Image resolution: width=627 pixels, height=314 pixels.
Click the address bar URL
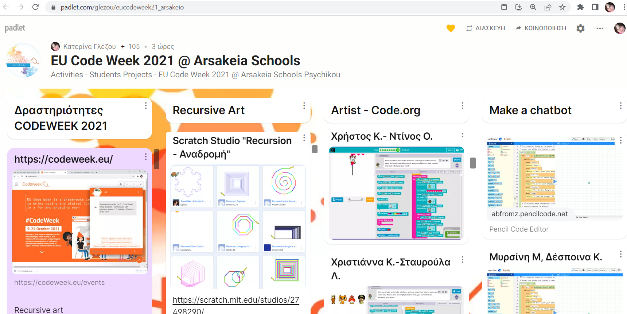click(x=122, y=7)
